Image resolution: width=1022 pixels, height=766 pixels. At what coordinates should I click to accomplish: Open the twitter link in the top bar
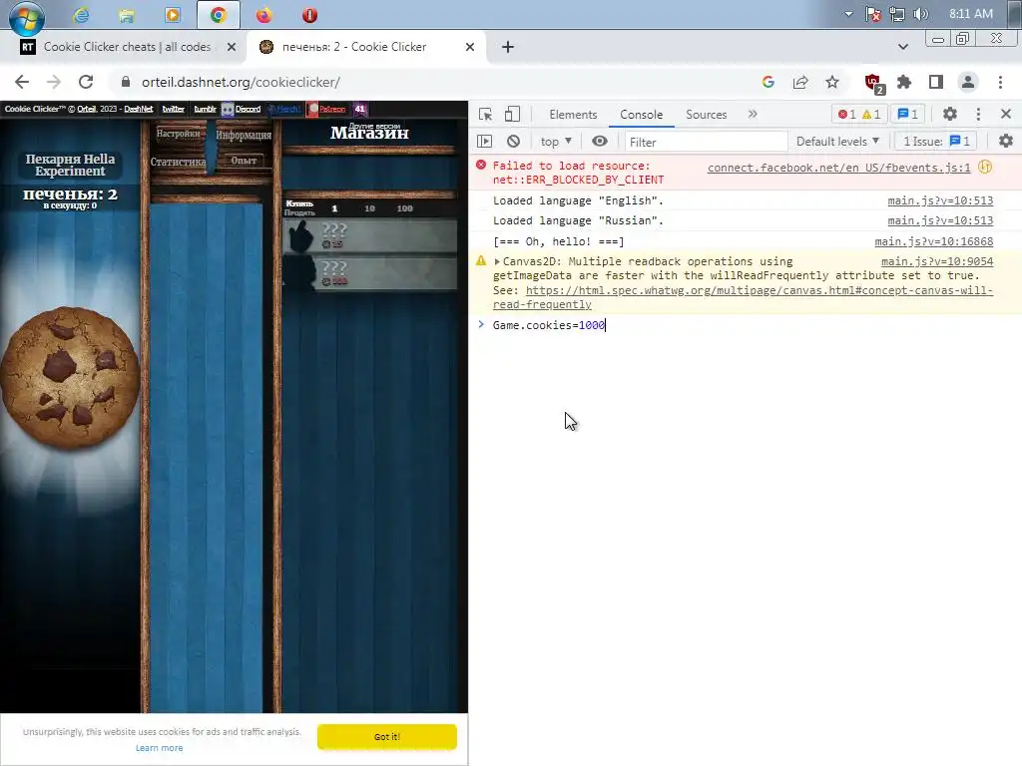(x=174, y=109)
